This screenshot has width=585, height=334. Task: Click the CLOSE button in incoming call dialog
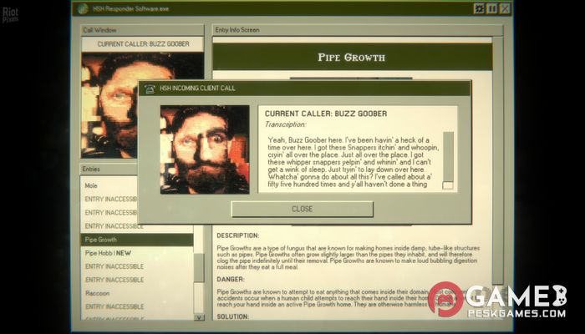coord(302,209)
